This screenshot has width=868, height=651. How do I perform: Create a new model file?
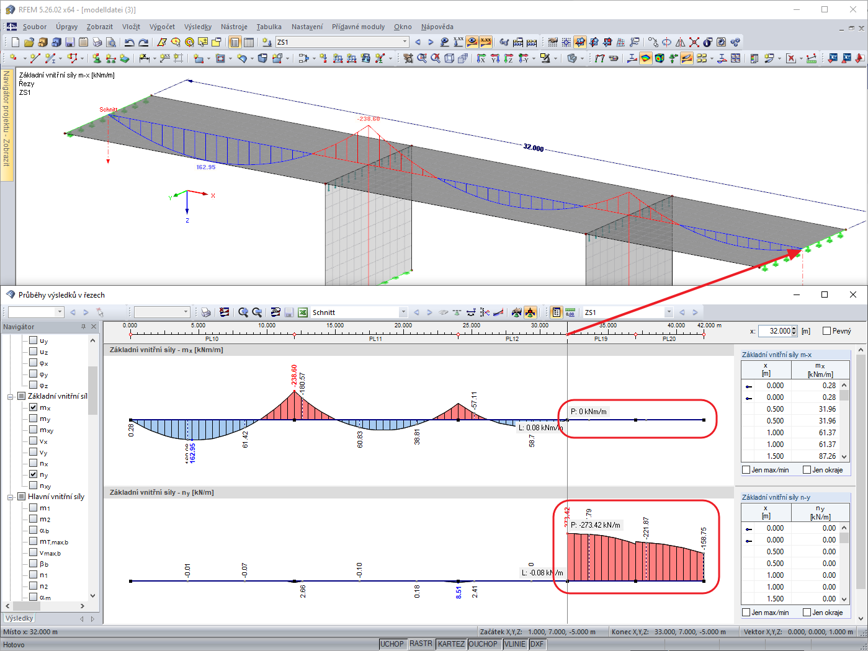pos(16,42)
